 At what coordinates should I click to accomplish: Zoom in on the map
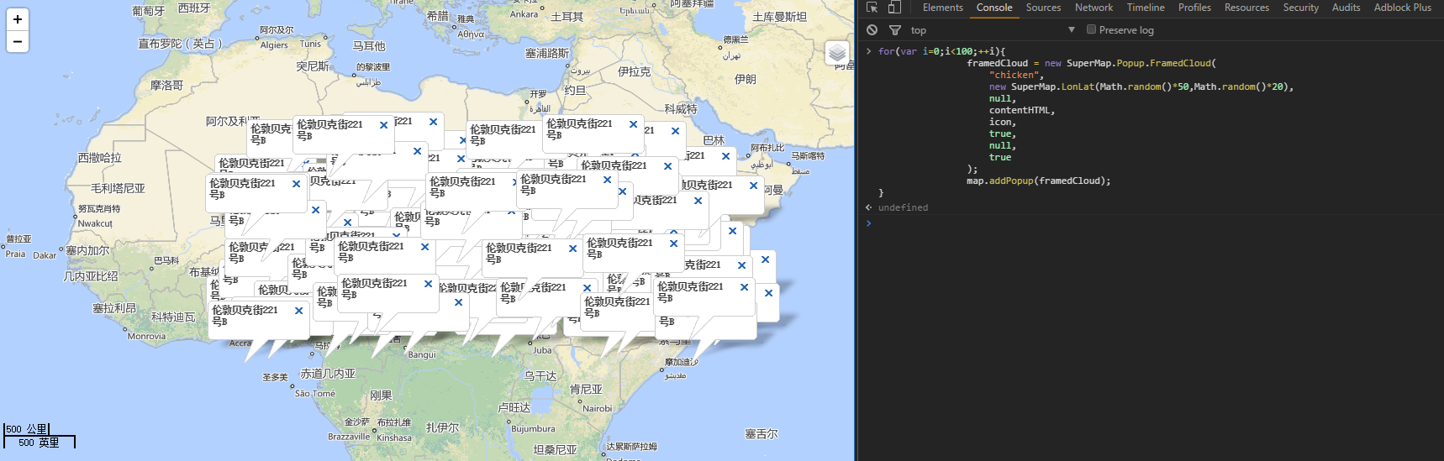18,19
